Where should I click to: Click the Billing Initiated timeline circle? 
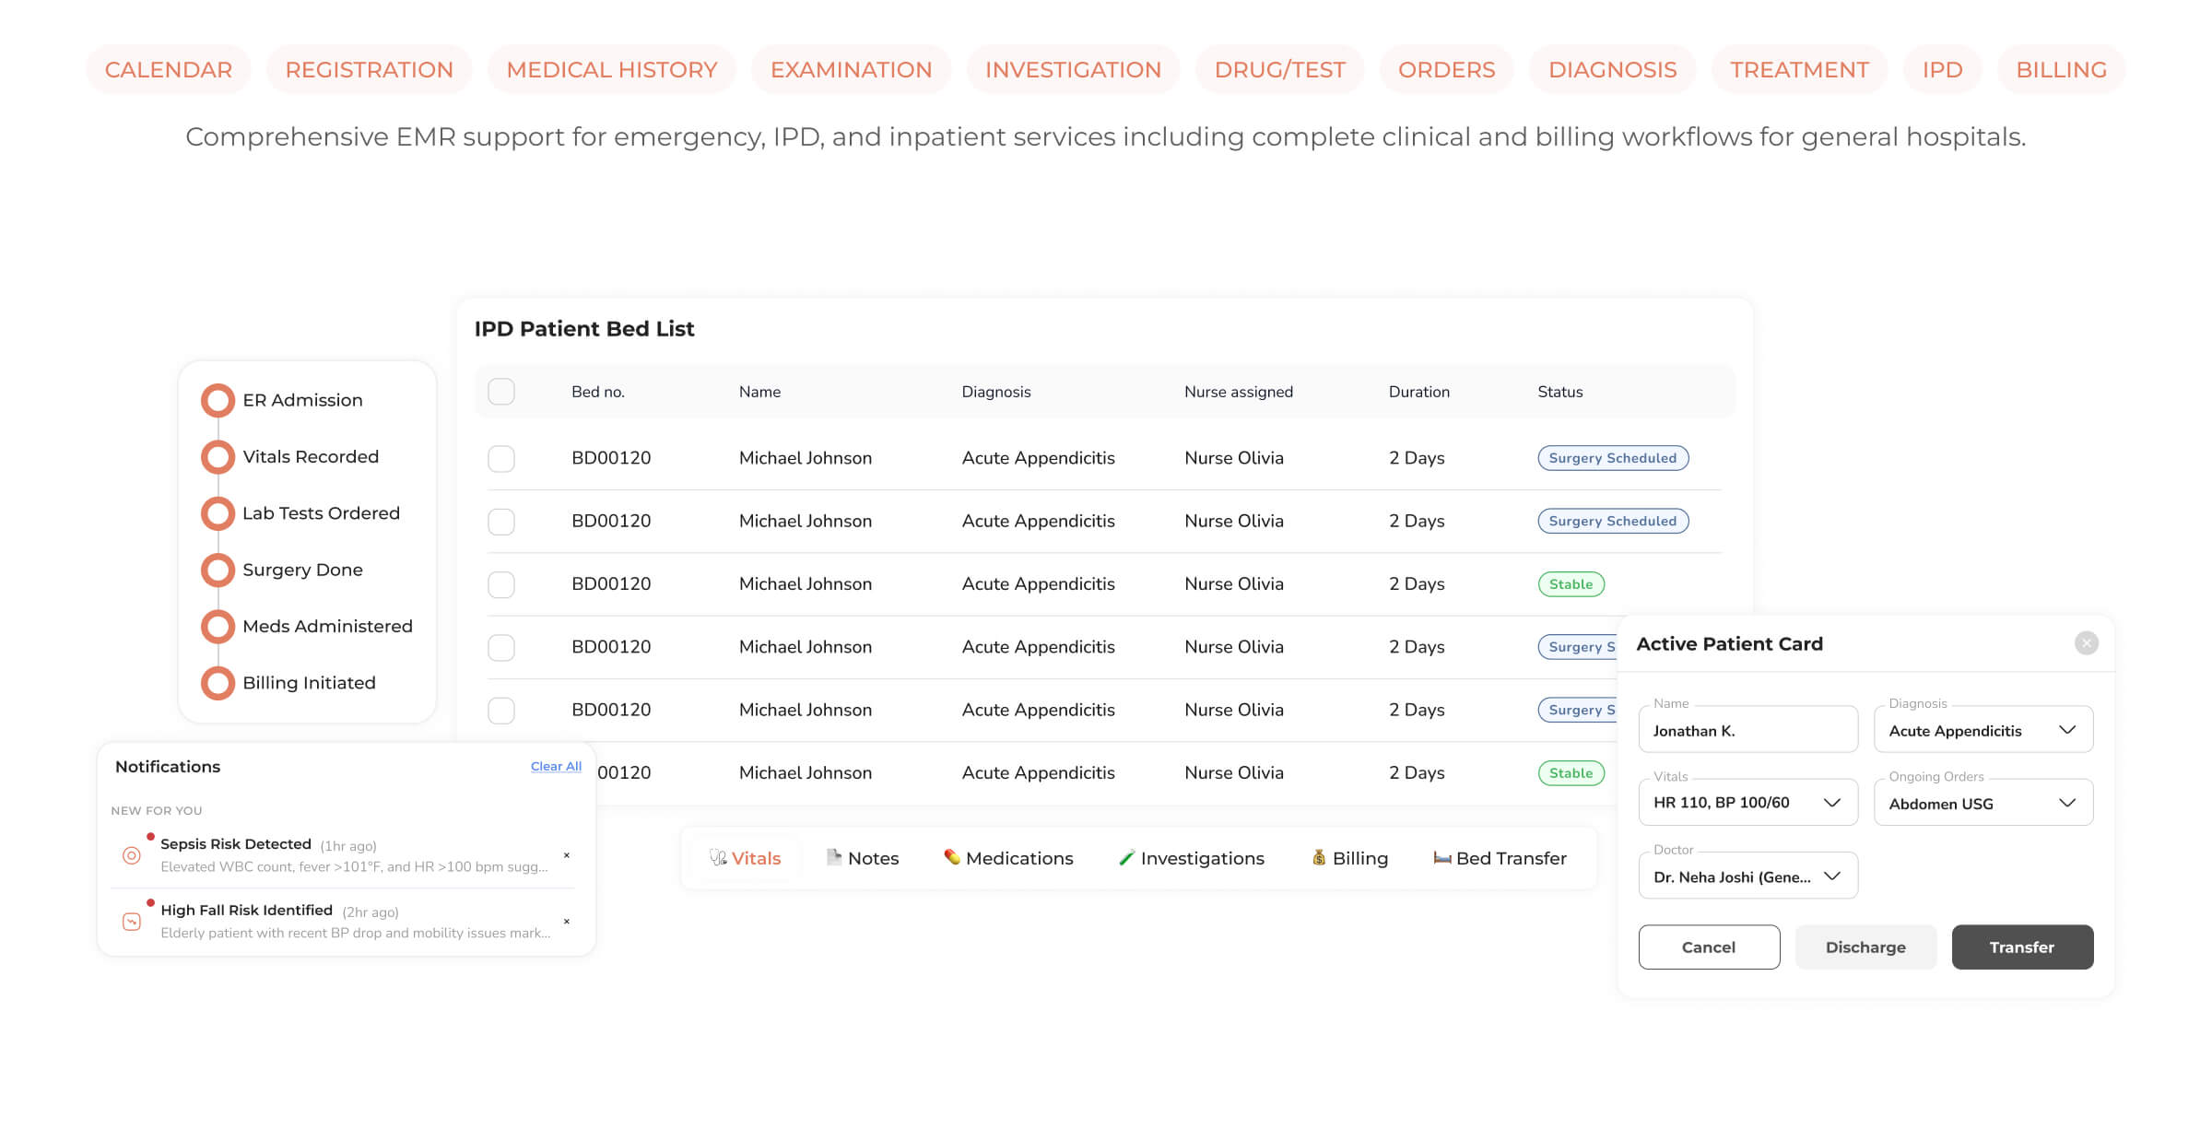point(218,683)
